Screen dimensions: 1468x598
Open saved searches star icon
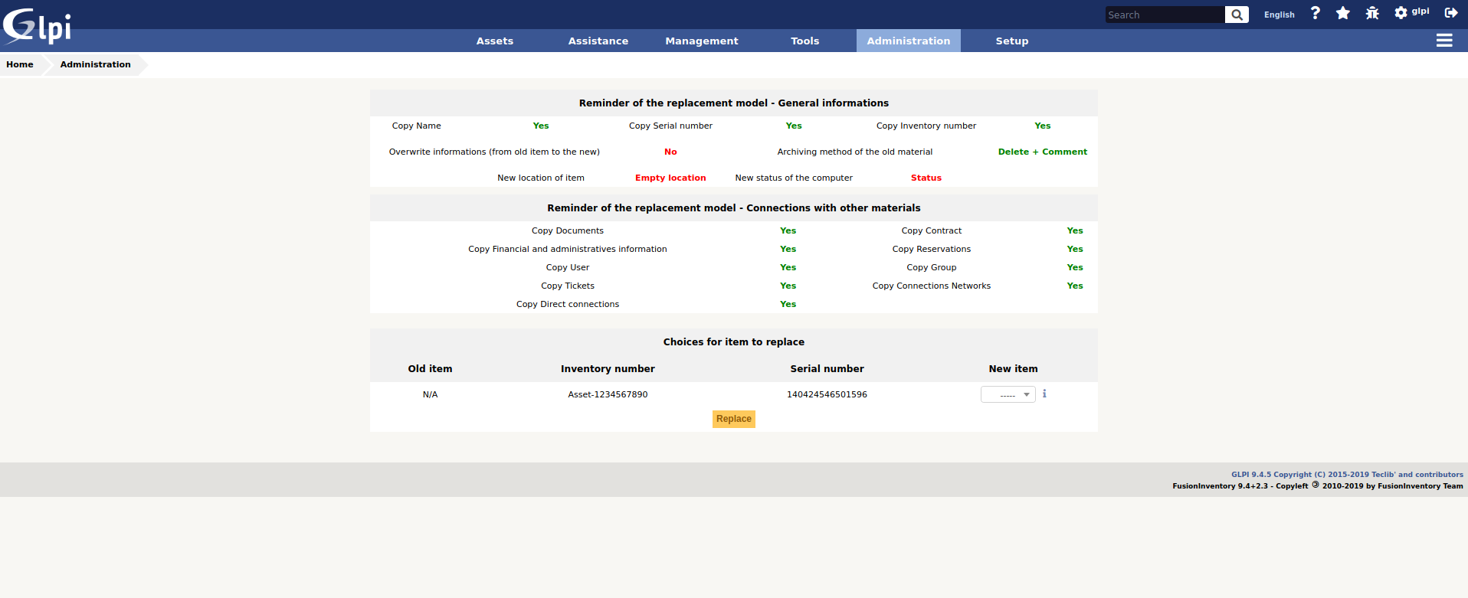(x=1343, y=13)
